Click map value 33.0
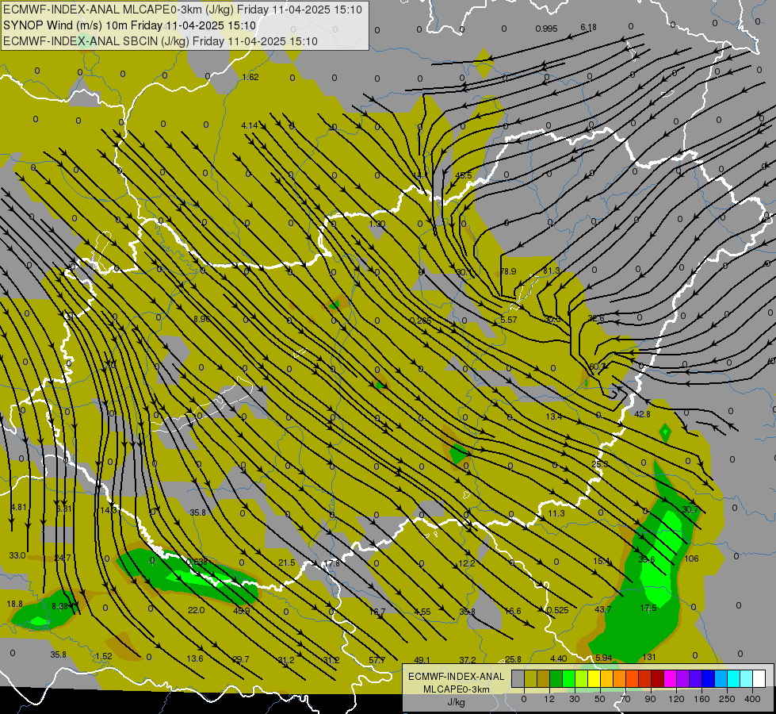The image size is (776, 714). tap(17, 555)
